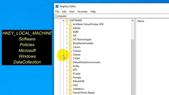Open the Favorites menu

[x=82, y=12]
